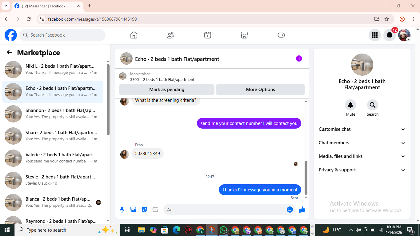Open the Bianca conversation
The height and width of the screenshot is (236, 420).
[53, 202]
